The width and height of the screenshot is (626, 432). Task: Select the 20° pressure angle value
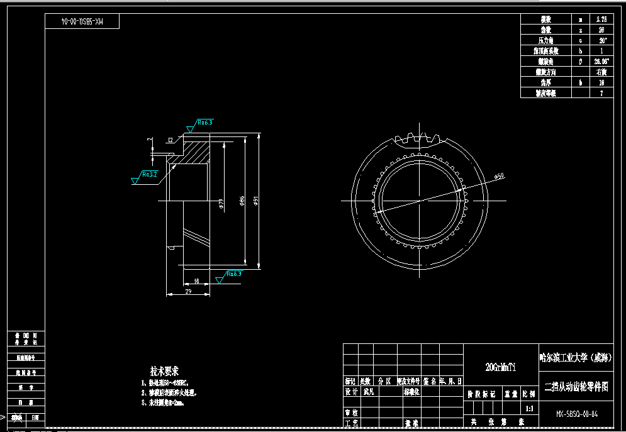coord(601,40)
